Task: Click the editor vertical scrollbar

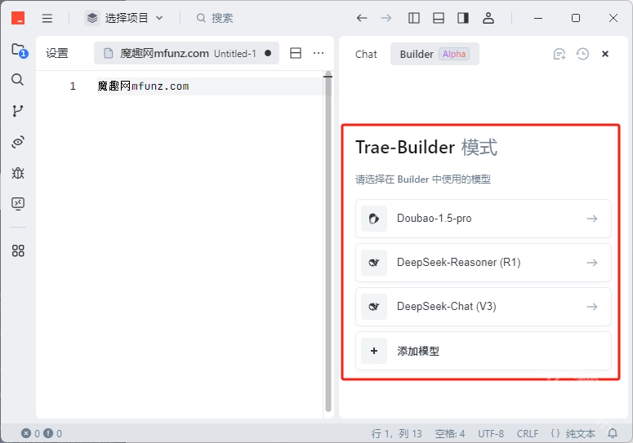Action: (x=328, y=245)
